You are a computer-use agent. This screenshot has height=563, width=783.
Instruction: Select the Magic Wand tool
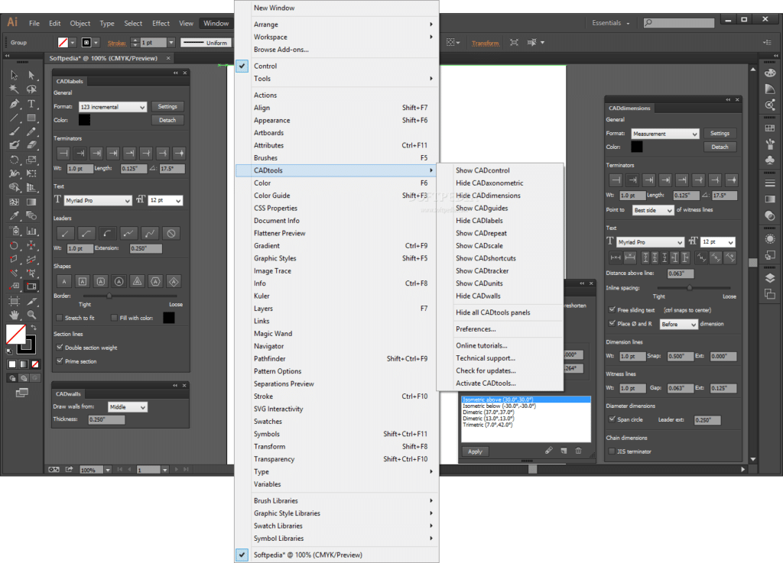pyautogui.click(x=14, y=89)
